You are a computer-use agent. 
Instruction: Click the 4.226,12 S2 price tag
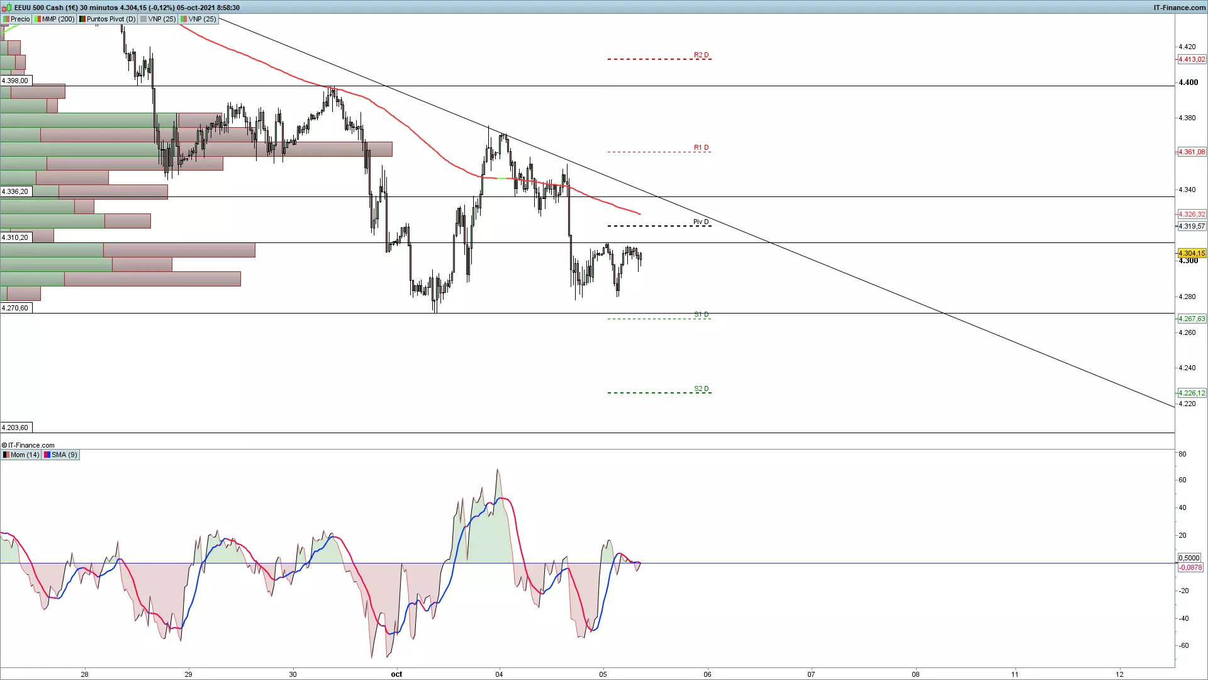(x=1192, y=393)
